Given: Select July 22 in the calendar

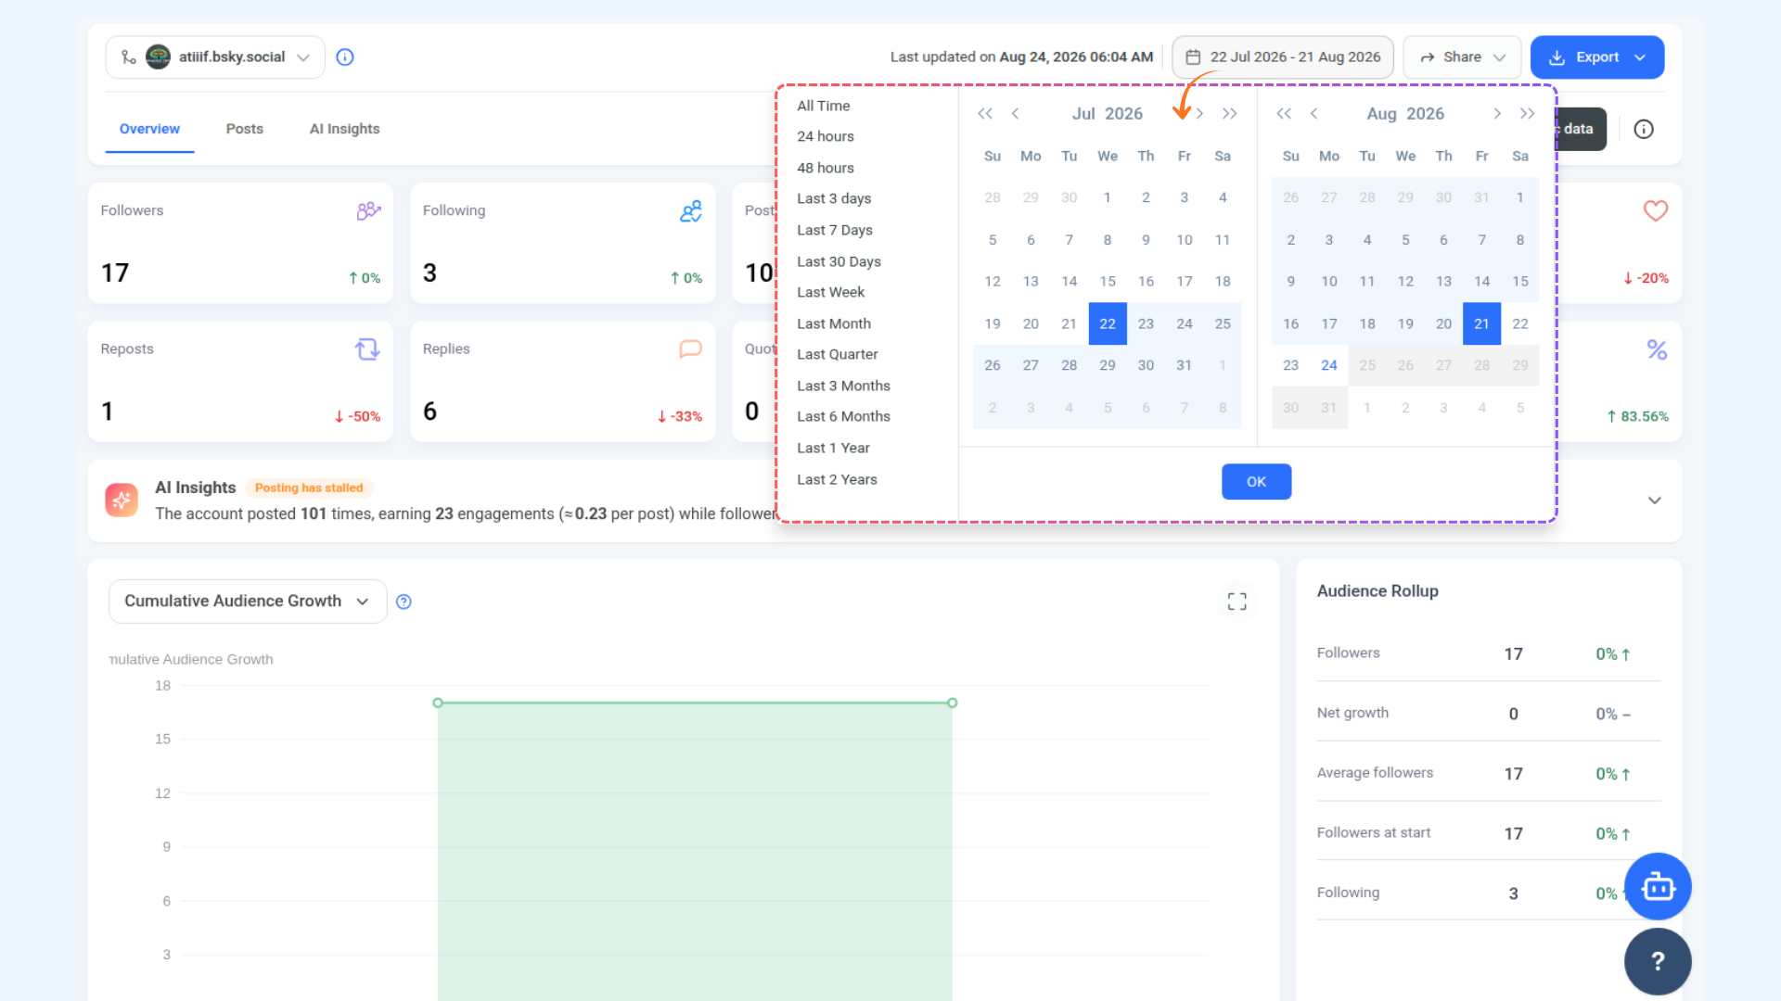Looking at the screenshot, I should coord(1108,323).
